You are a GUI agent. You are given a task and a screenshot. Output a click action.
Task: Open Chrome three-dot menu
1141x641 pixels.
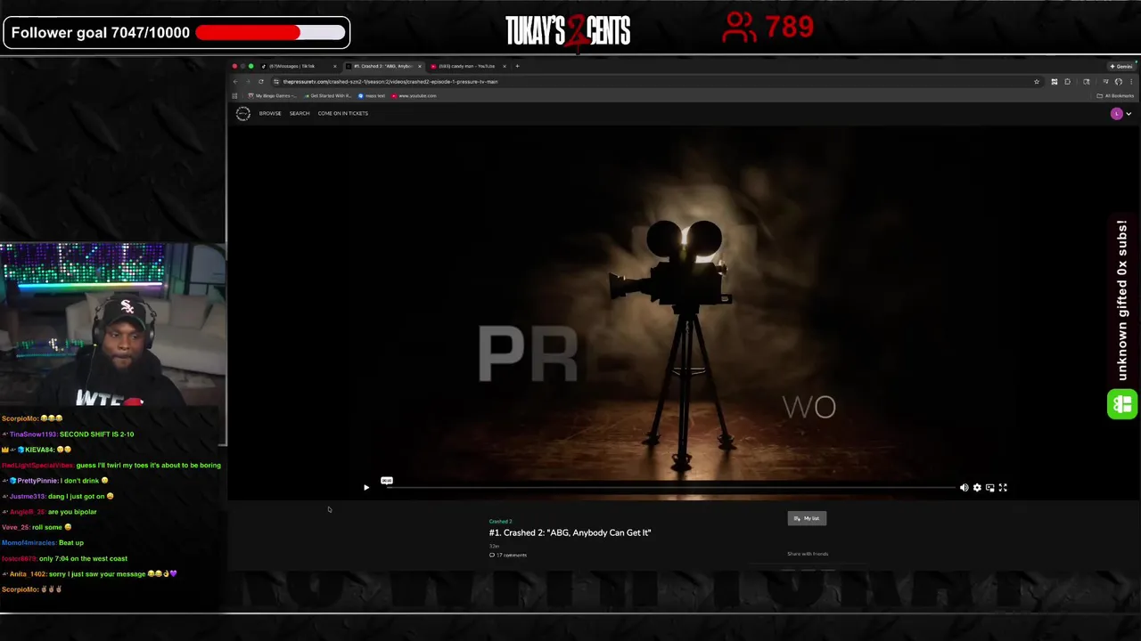coord(1131,81)
